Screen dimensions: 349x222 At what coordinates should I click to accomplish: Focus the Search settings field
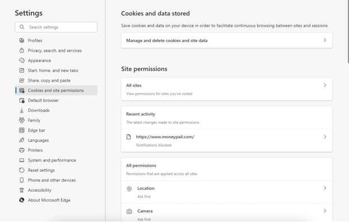(56, 27)
